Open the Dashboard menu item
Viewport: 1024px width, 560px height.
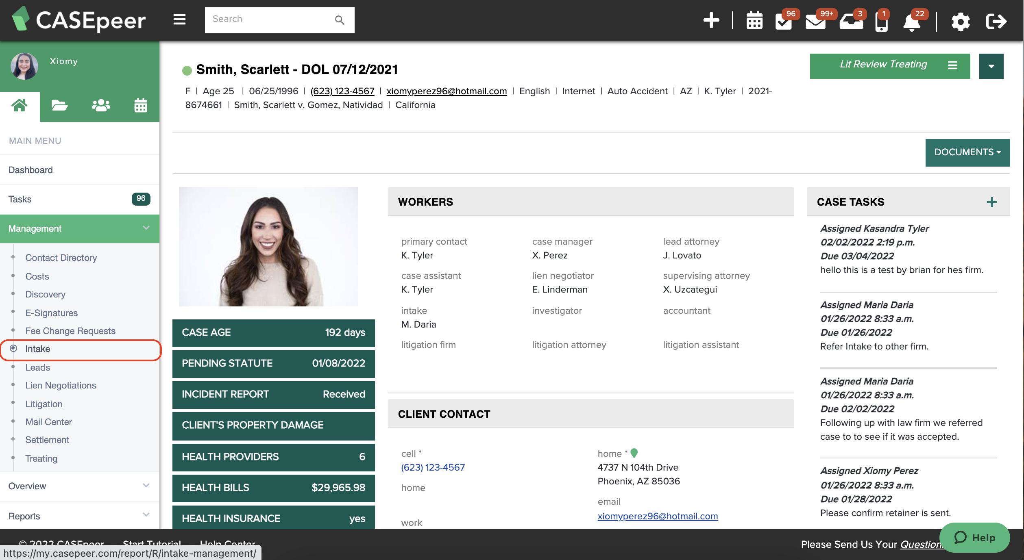pos(31,169)
